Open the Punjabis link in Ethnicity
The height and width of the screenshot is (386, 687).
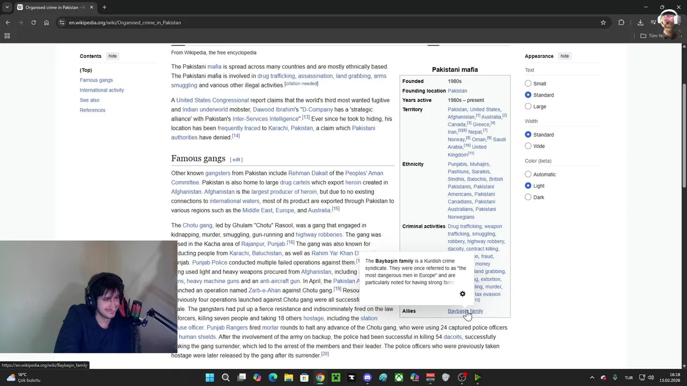pyautogui.click(x=457, y=164)
